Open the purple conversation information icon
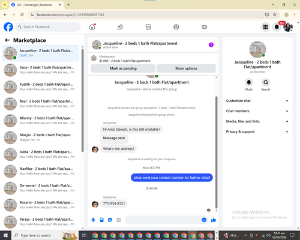Screen dimensions: 300x240 [211, 45]
